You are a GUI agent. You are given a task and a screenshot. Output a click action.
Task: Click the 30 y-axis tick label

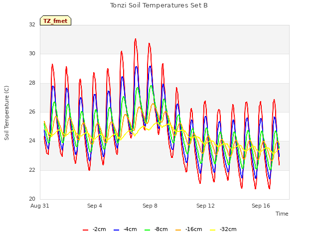pos(32,53)
